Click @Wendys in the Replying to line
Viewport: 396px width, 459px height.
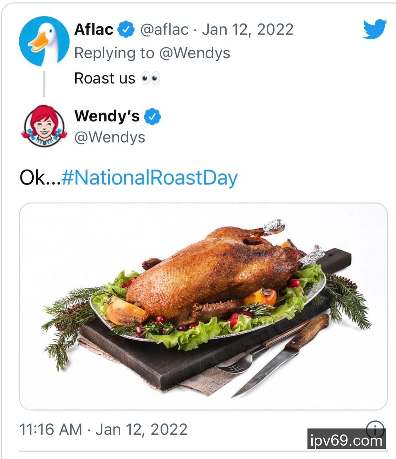tap(195, 53)
